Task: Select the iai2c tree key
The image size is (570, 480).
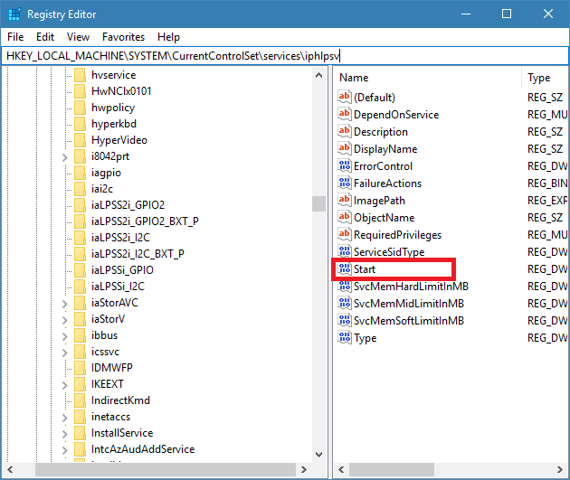Action: pos(102,189)
